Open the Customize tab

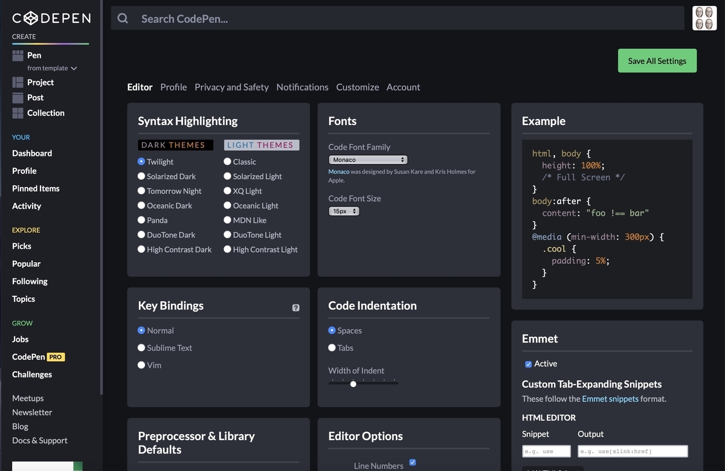pos(358,87)
